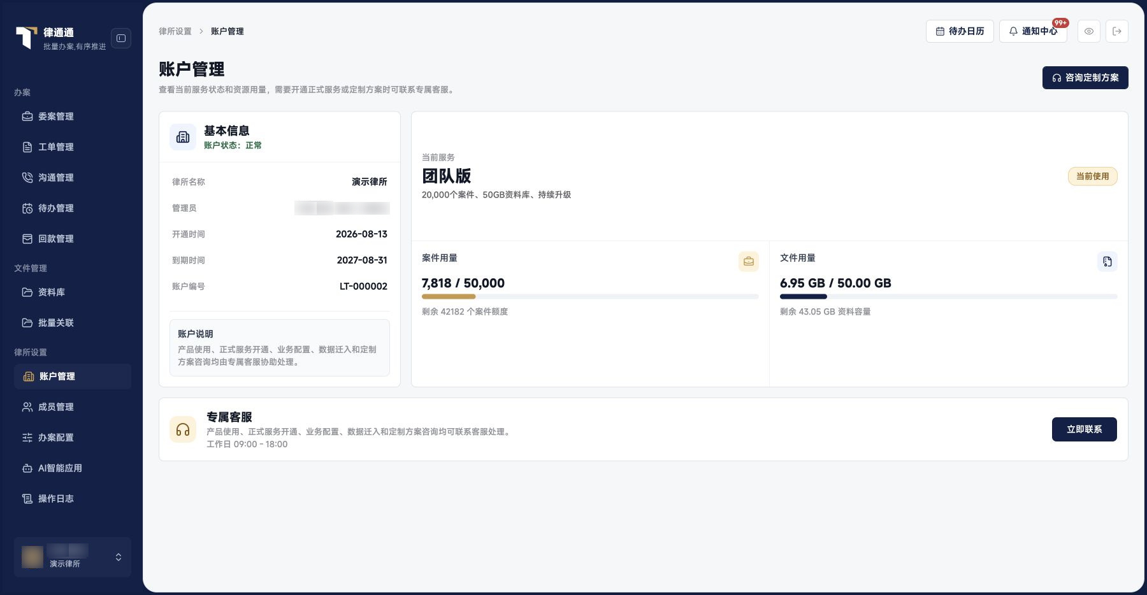The width and height of the screenshot is (1147, 595).
Task: Click the 当前使用 badge
Action: click(x=1093, y=176)
